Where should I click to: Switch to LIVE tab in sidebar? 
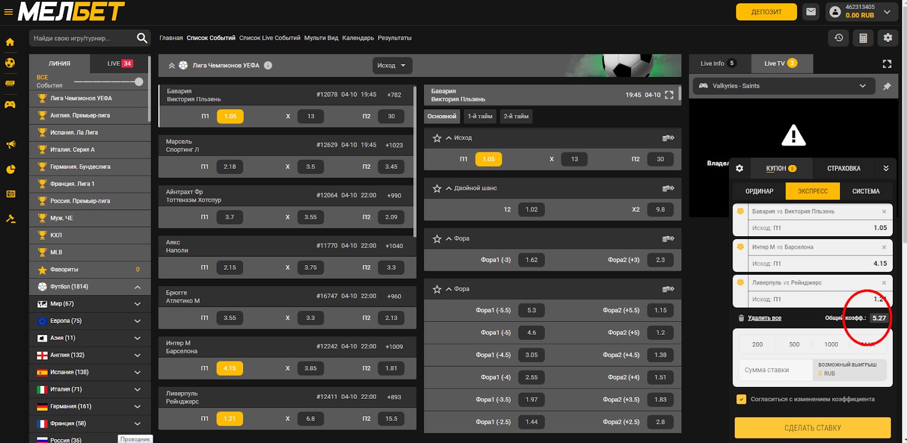tap(120, 63)
